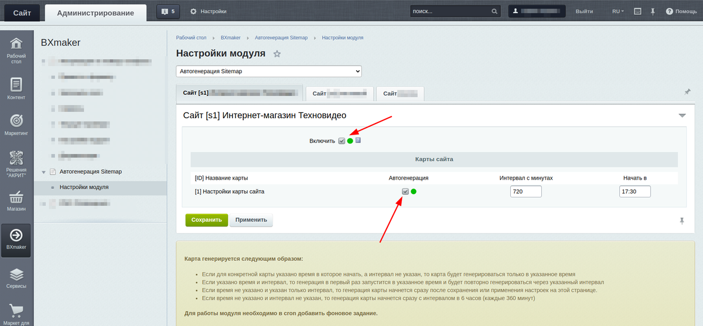Click the Начать в column header

point(635,178)
